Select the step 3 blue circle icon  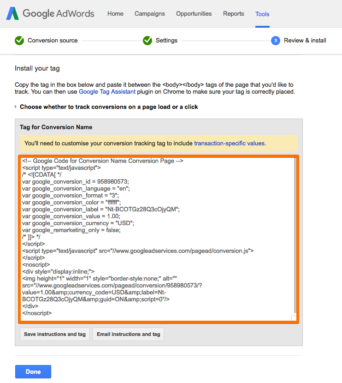tap(276, 41)
